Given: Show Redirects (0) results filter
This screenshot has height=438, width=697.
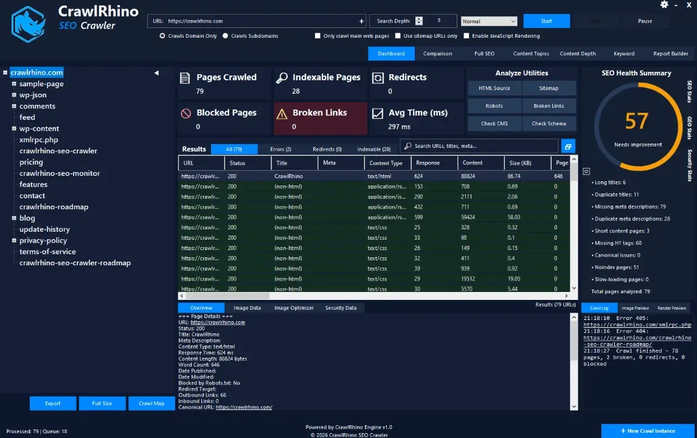Looking at the screenshot, I should click(327, 150).
